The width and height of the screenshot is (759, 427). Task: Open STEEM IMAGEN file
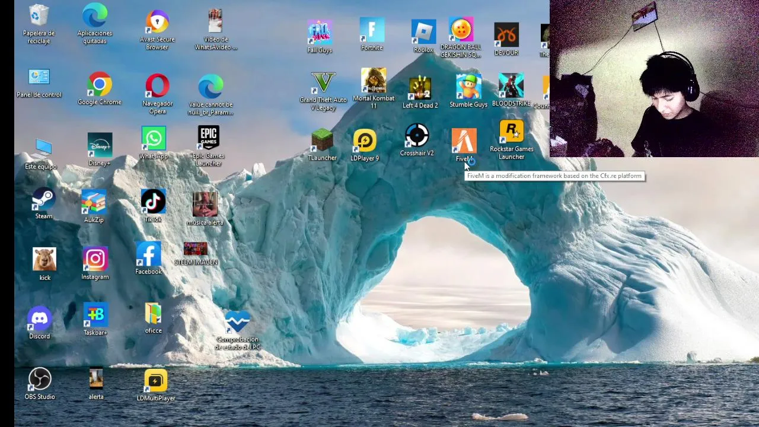tap(196, 254)
